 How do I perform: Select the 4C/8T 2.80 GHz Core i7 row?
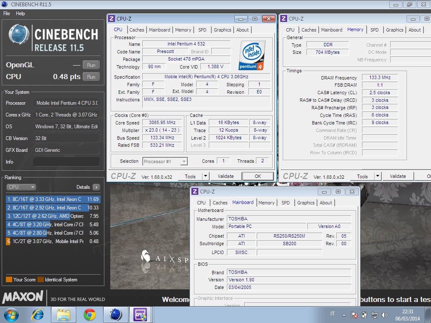coord(53,233)
